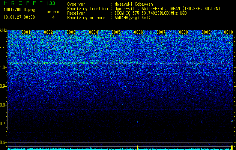Click the meteor count value 4
Screen dimensions: 236x150
tap(53, 17)
